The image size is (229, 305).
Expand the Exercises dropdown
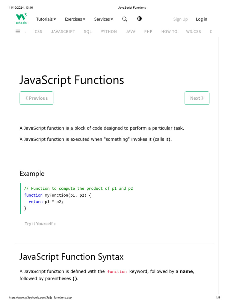click(75, 19)
